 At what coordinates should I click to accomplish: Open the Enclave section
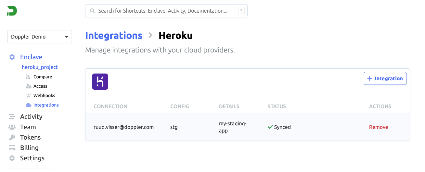coord(31,57)
